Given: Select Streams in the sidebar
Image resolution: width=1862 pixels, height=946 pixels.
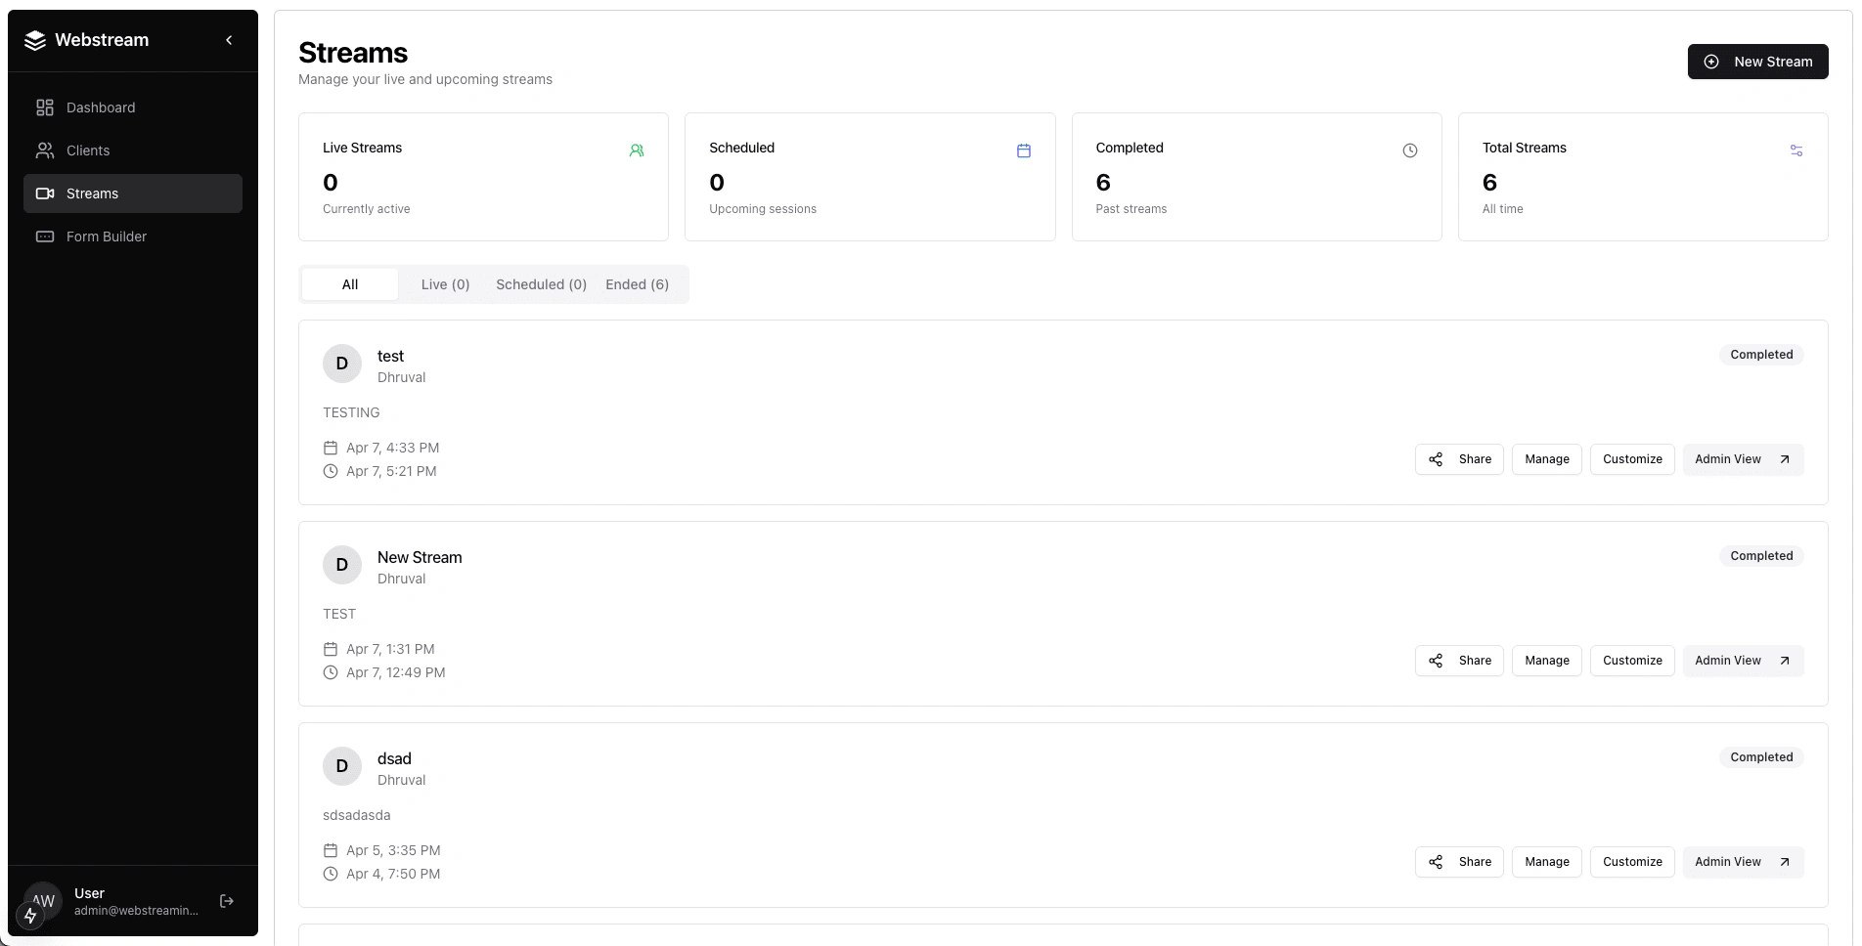Looking at the screenshot, I should coord(133,193).
